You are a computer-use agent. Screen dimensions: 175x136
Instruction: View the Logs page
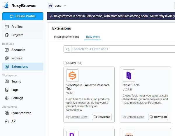point(15,90)
